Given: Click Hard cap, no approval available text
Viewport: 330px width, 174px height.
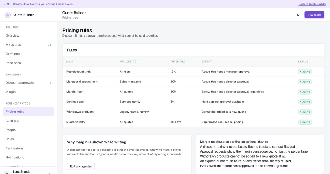Looking at the screenshot, I should point(223,102).
